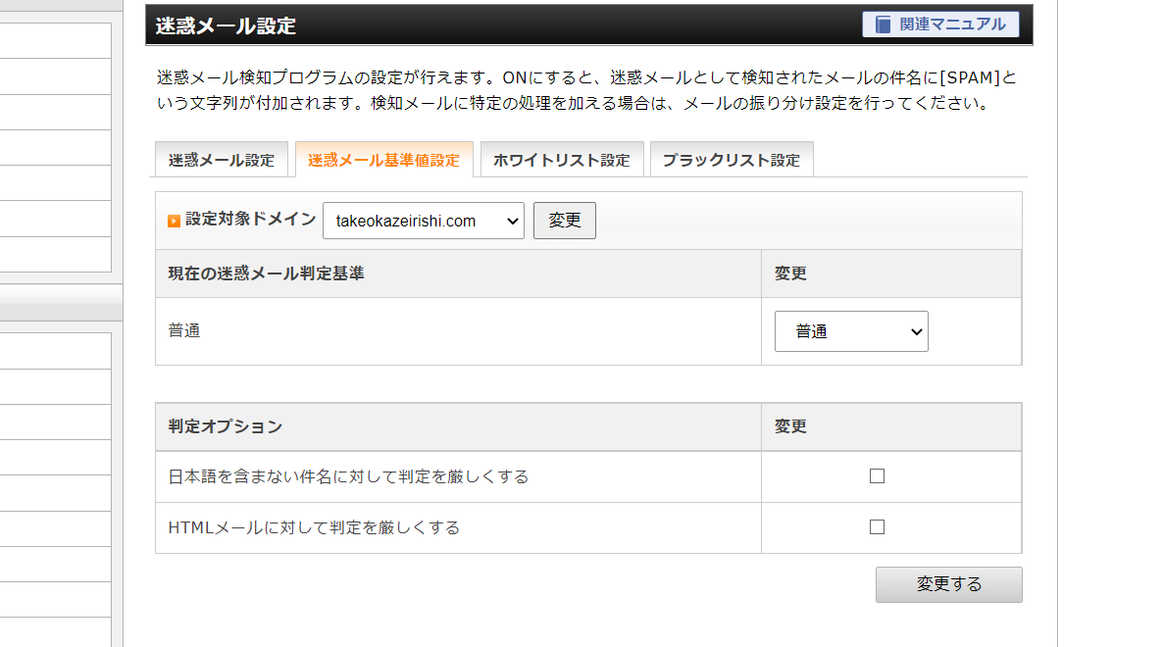
Task: Tick the HTMLメール strict judgment checkbox
Action: (x=877, y=527)
